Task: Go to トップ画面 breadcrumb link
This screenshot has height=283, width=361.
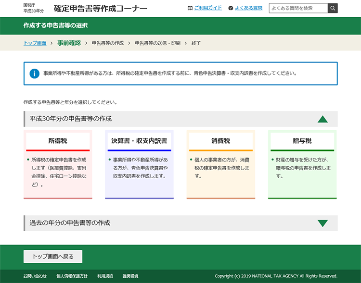Action: click(35, 43)
